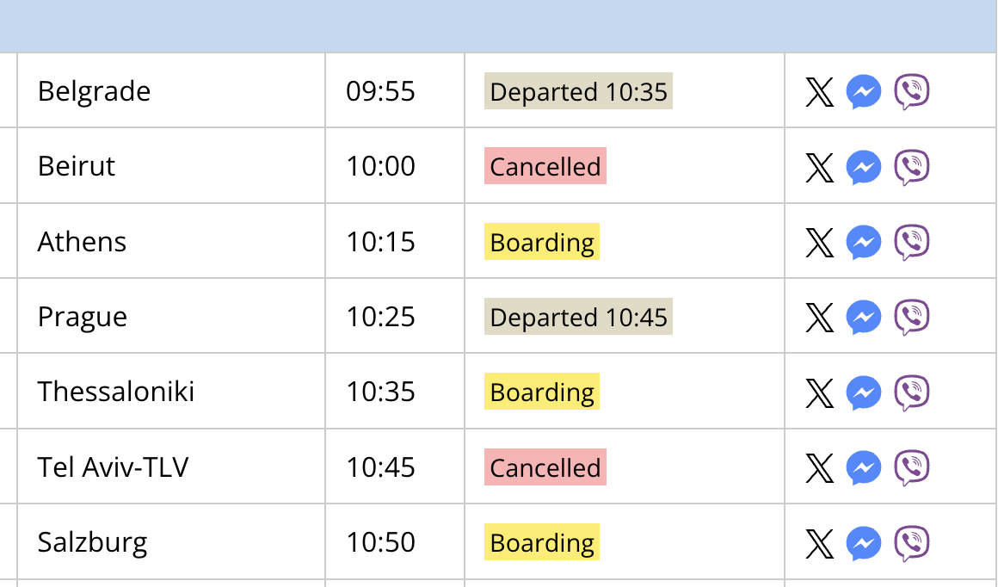998x587 pixels.
Task: Share Tel Aviv-TLV flight via Viber
Action: coord(912,468)
